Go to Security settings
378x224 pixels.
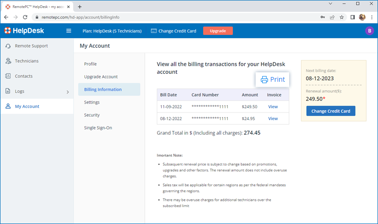coord(92,115)
